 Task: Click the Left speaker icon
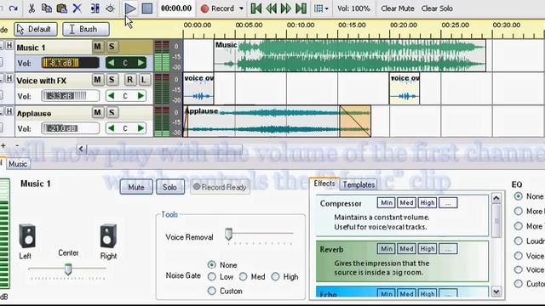[x=27, y=236]
